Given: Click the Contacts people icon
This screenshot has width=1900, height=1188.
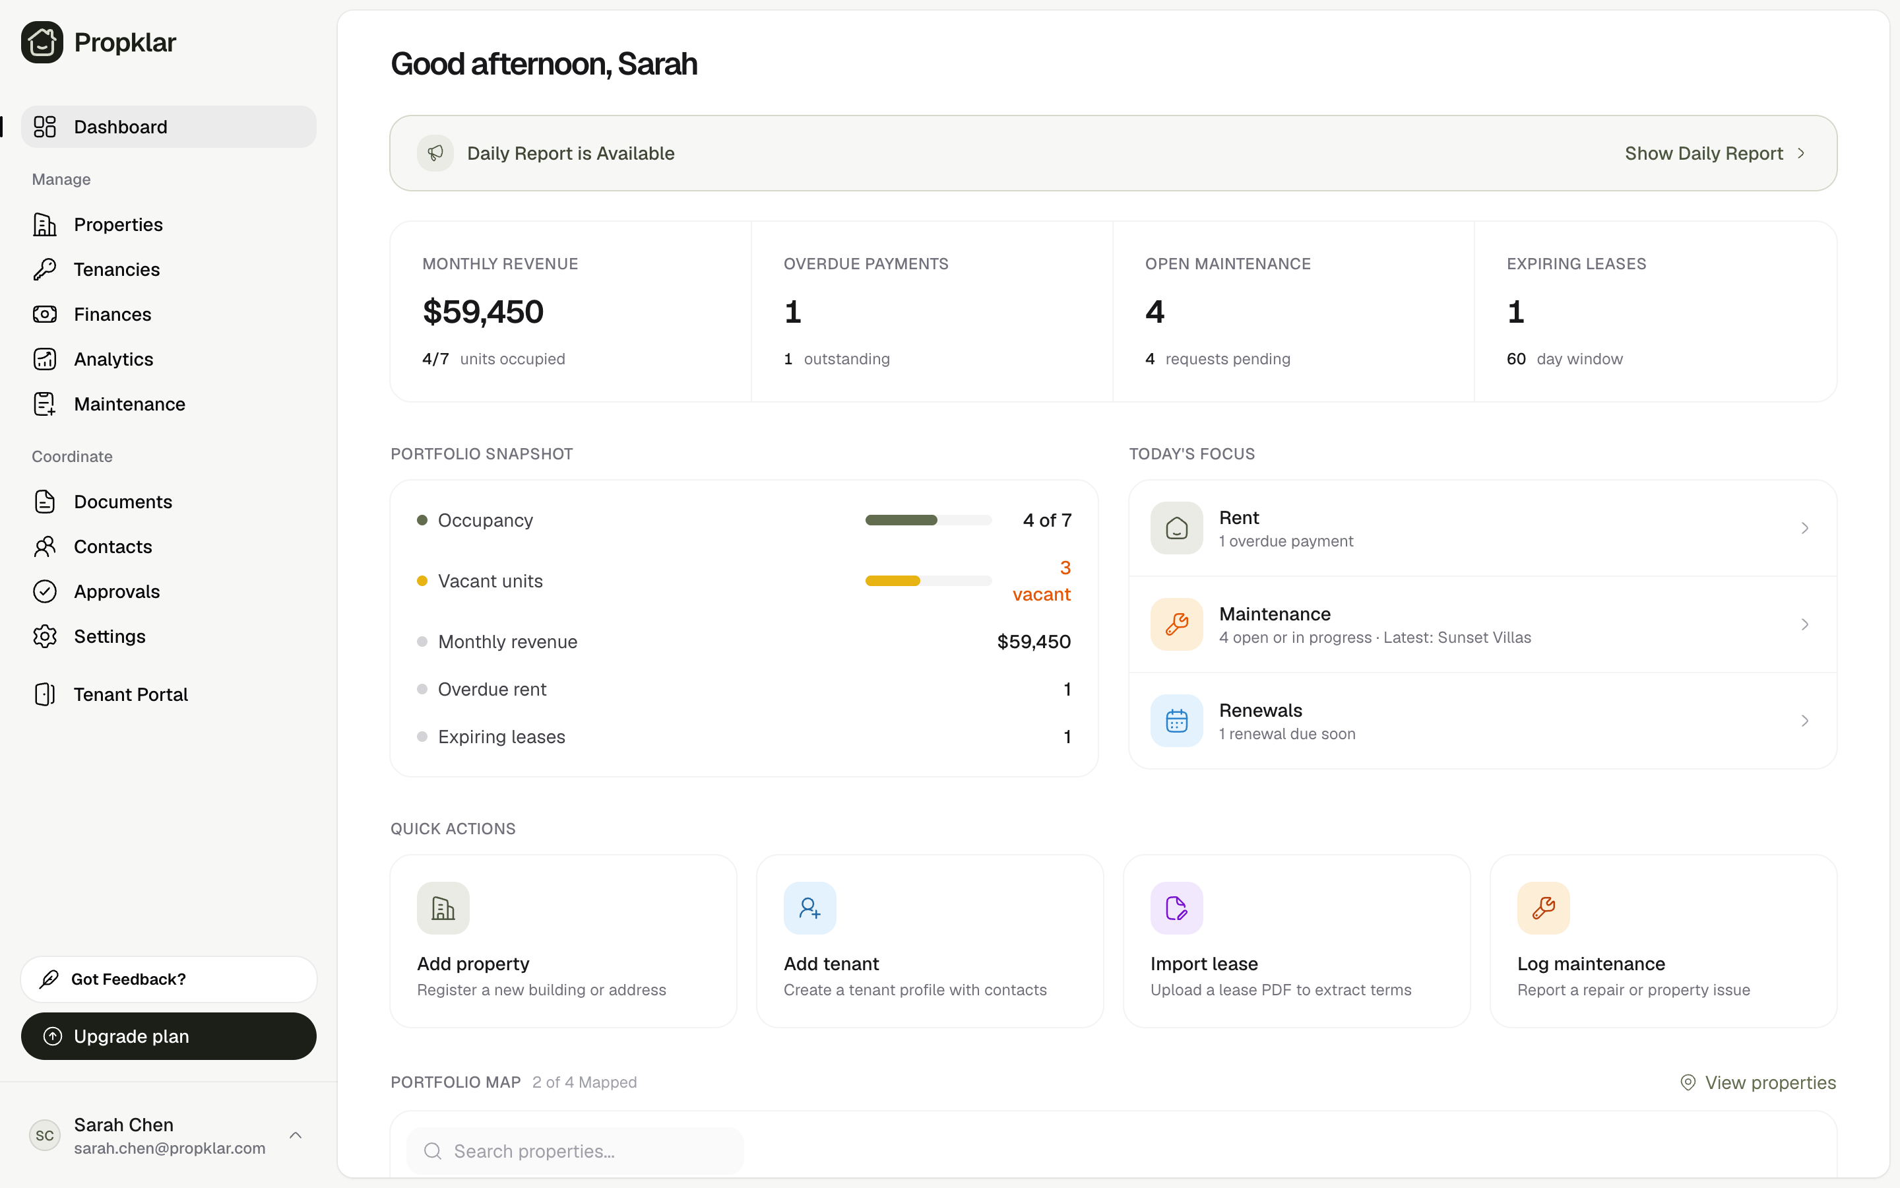Looking at the screenshot, I should (x=45, y=546).
